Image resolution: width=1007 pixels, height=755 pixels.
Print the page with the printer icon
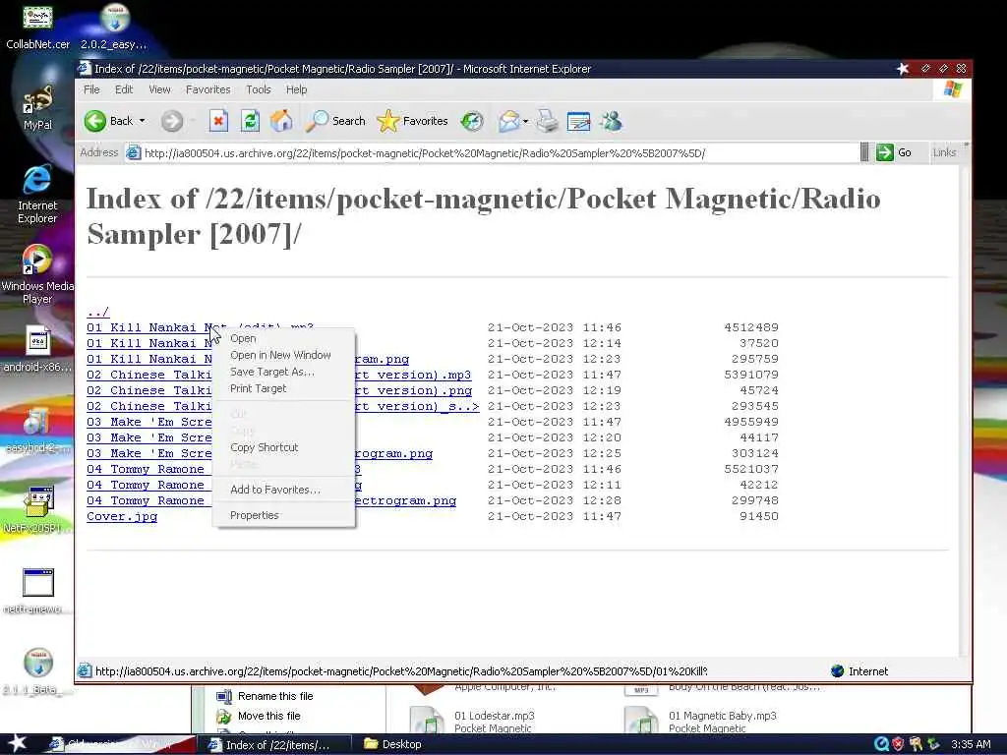click(547, 121)
